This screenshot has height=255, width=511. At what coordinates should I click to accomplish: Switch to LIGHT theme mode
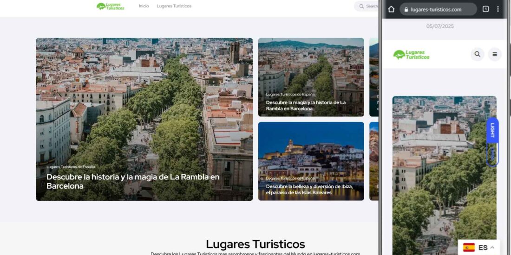coord(492,130)
